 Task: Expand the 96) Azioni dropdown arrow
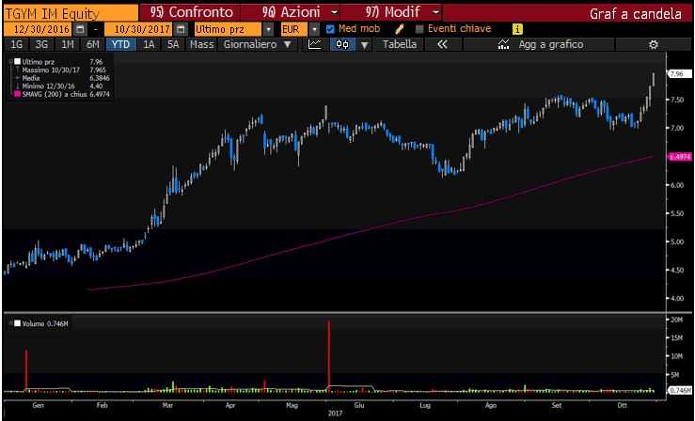[335, 12]
